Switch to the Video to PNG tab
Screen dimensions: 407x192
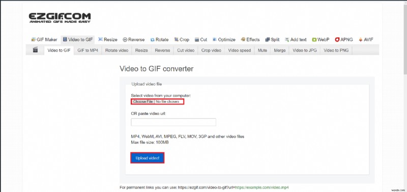click(x=336, y=50)
